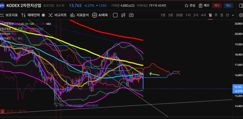Select the 5분 timeframe
Image resolution: width=243 pixels, height=119 pixels.
171,15
